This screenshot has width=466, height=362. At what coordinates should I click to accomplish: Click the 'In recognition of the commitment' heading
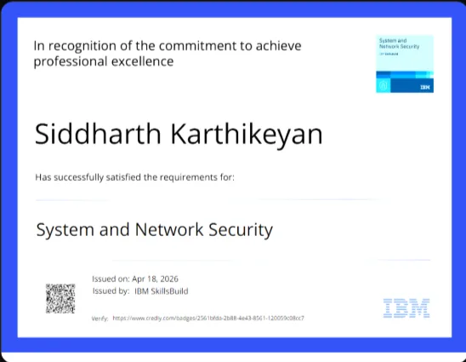pos(168,54)
